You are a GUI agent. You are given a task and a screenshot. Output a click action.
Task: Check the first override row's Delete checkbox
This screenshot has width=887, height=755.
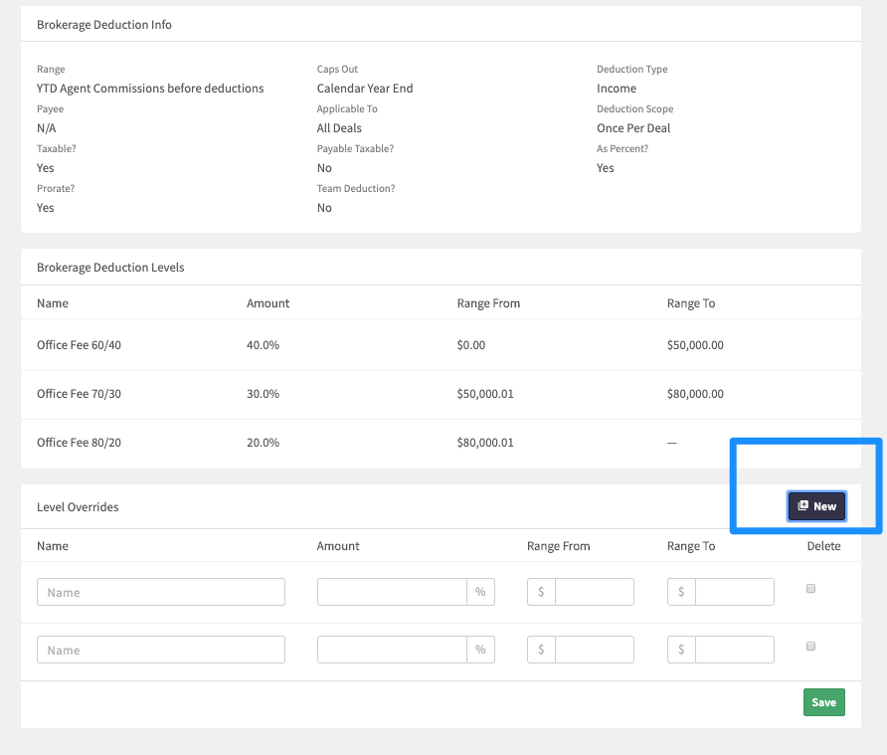click(810, 589)
